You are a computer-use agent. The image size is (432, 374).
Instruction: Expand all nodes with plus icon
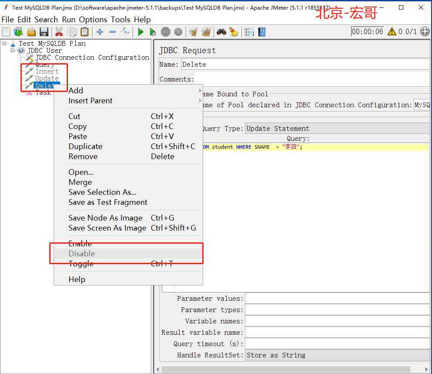[100, 32]
